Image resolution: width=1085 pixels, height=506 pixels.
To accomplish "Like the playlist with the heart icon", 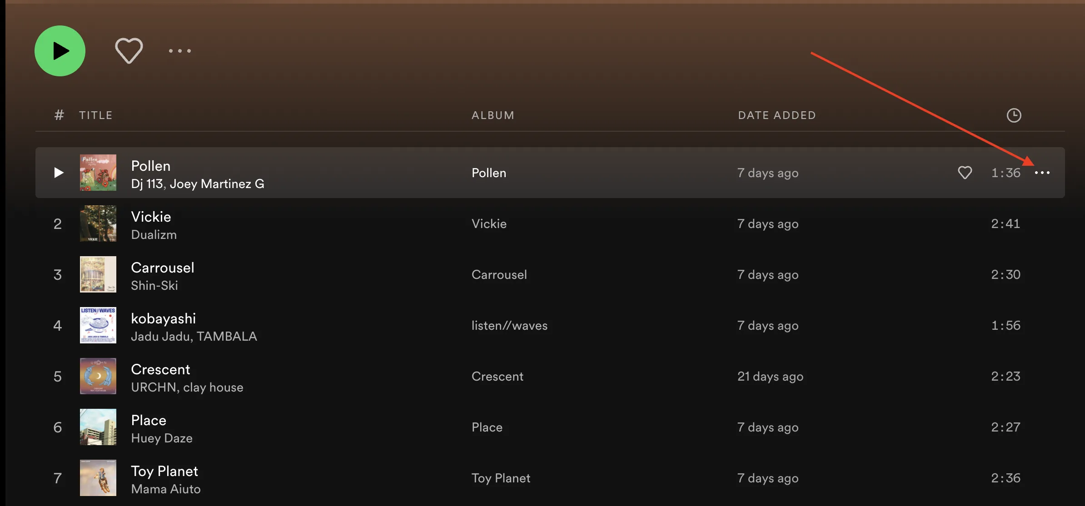I will [x=129, y=50].
